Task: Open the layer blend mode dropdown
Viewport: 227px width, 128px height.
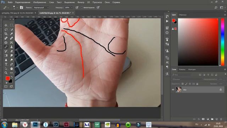Action: coord(187,79)
